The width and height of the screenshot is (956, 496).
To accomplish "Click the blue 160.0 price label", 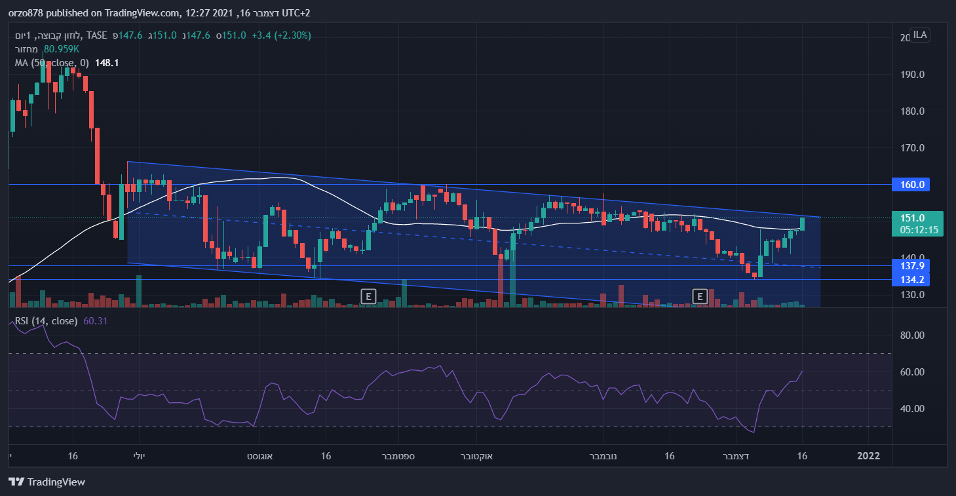I will point(911,185).
